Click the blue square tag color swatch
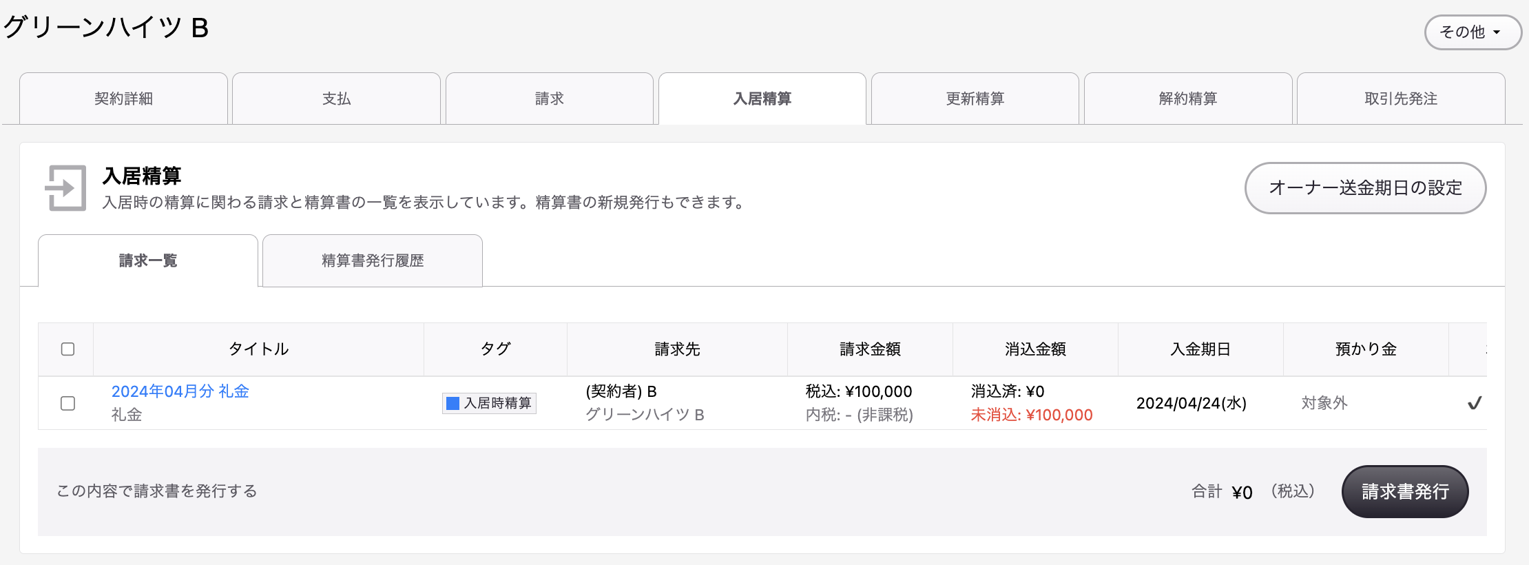 (453, 403)
